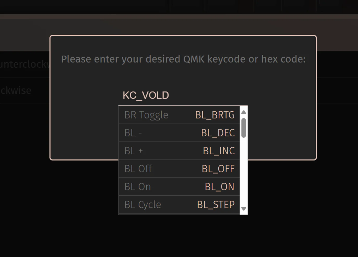The height and width of the screenshot is (257, 358).
Task: Click the empty scrollbar track below the thumb
Action: (243, 171)
